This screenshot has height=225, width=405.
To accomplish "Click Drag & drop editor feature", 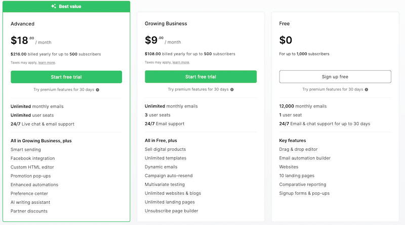I will [x=298, y=149].
